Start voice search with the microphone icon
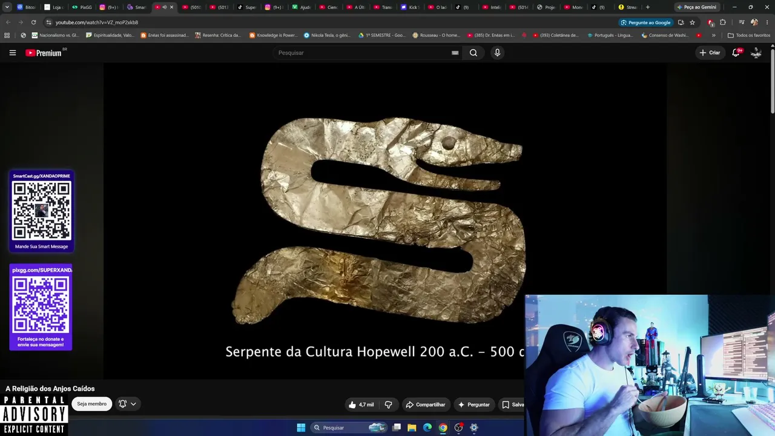The width and height of the screenshot is (775, 436). coord(497,53)
